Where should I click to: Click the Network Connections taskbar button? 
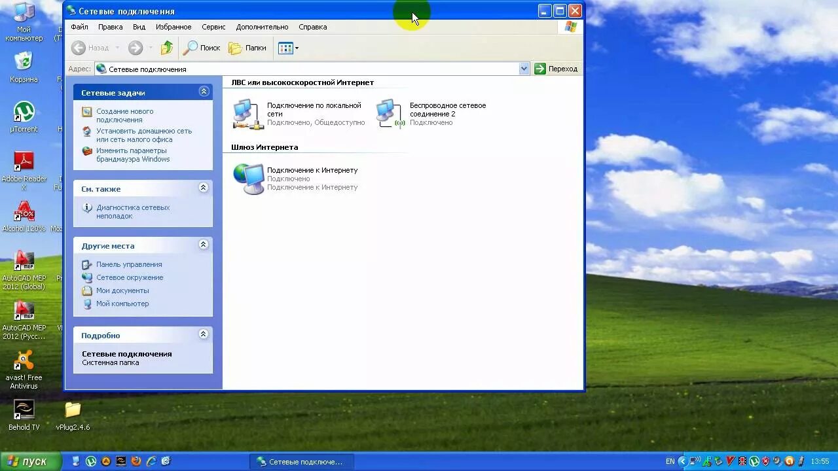[301, 462]
